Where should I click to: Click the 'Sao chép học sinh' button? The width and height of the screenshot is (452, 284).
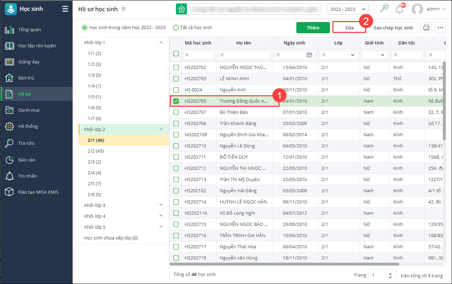pos(393,28)
